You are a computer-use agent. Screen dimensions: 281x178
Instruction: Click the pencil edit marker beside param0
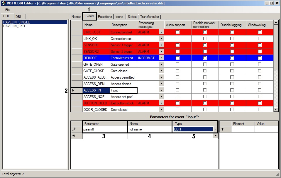75,129
